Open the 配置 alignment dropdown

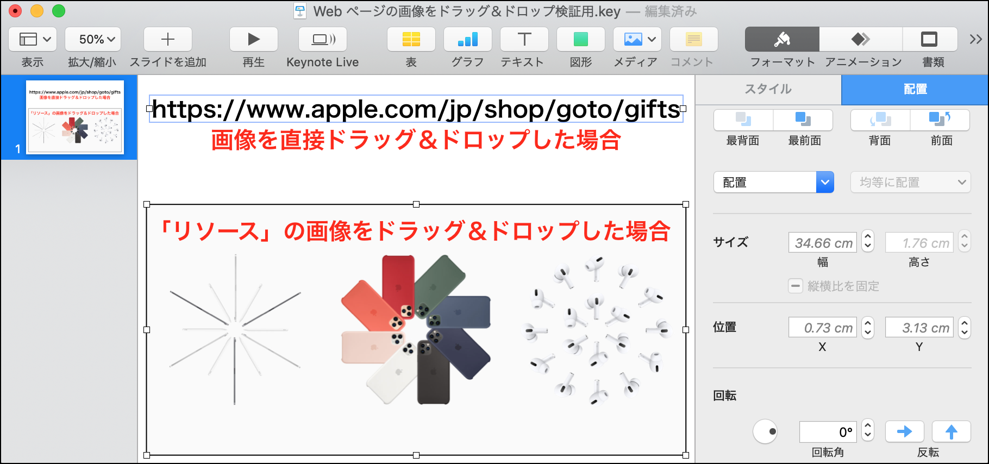pos(773,182)
